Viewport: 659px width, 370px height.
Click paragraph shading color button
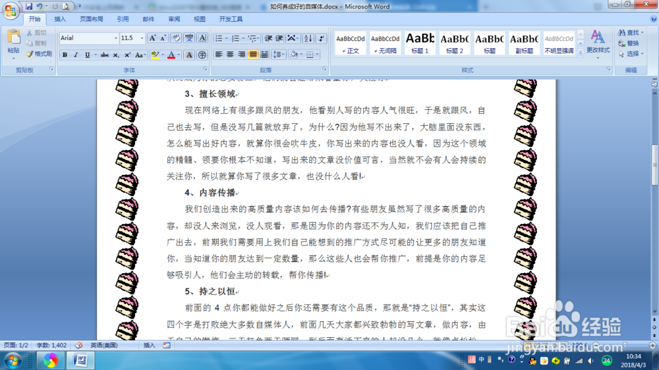coord(294,55)
